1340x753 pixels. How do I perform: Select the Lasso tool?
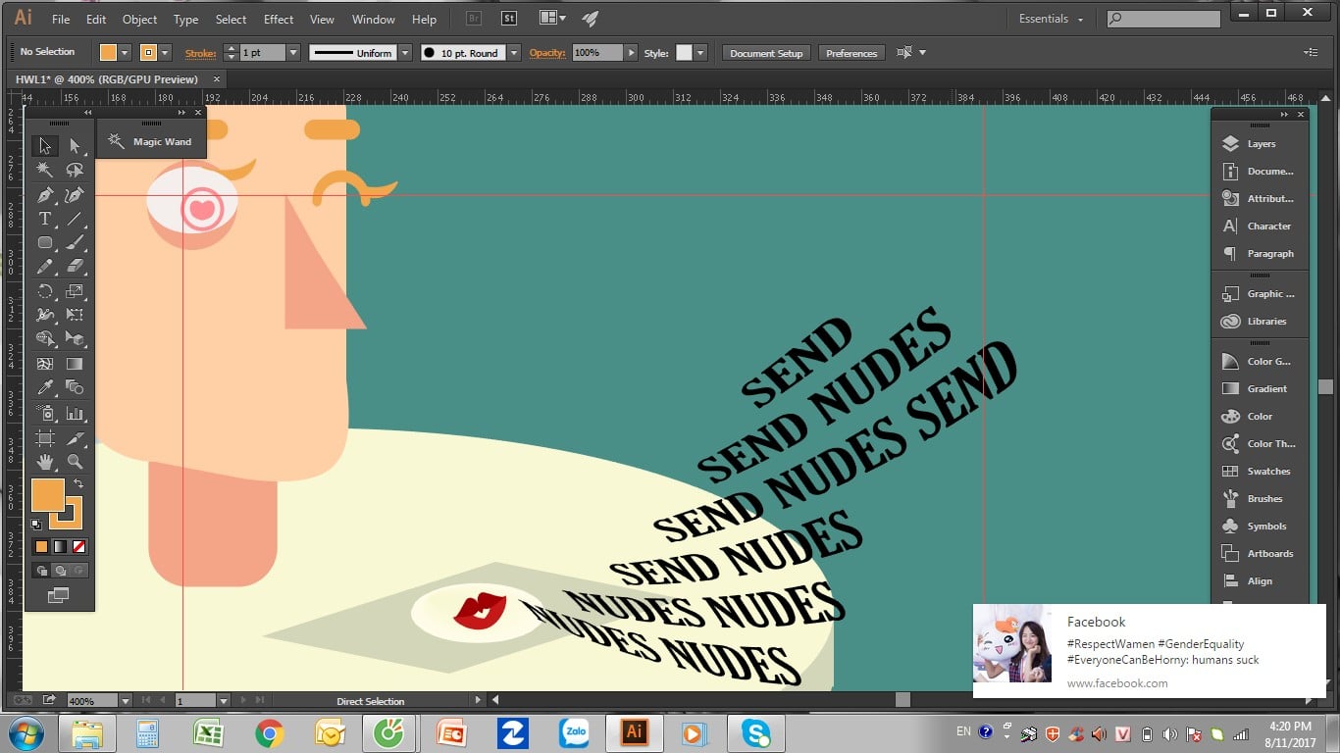(75, 170)
